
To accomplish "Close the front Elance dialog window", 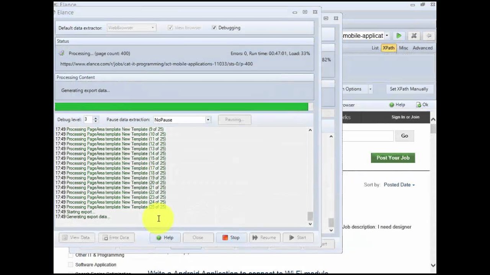I will (315, 12).
